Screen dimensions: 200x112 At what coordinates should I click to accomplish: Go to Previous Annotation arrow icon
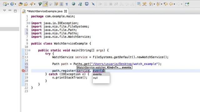pos(158,4)
